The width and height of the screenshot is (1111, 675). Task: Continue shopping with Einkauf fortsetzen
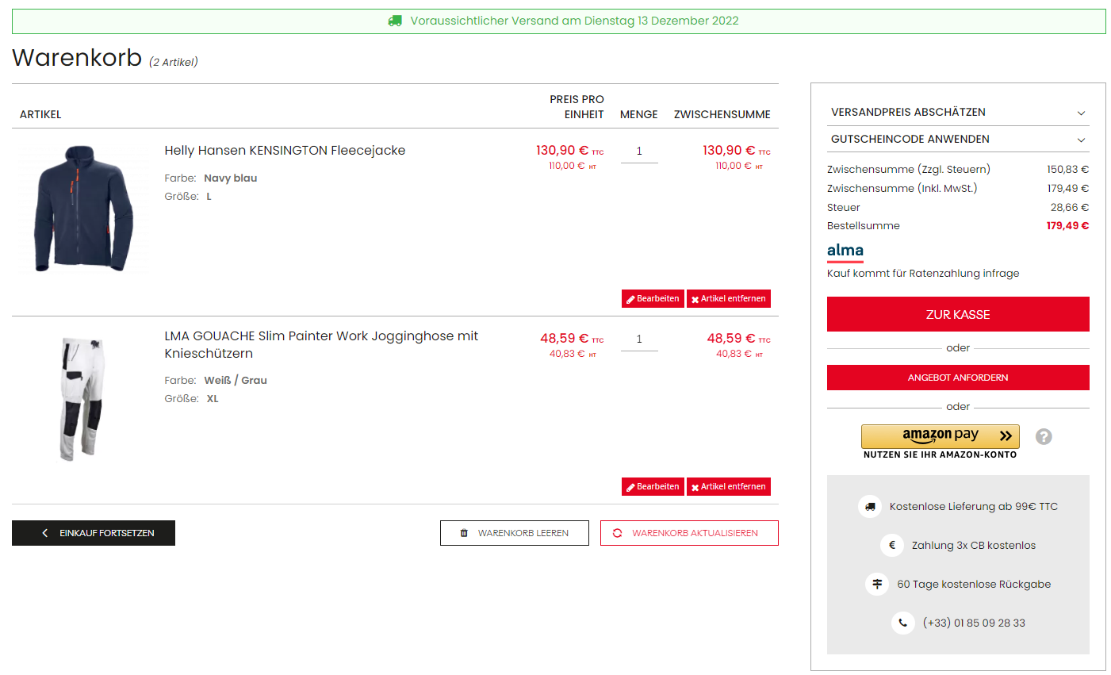[x=94, y=533]
